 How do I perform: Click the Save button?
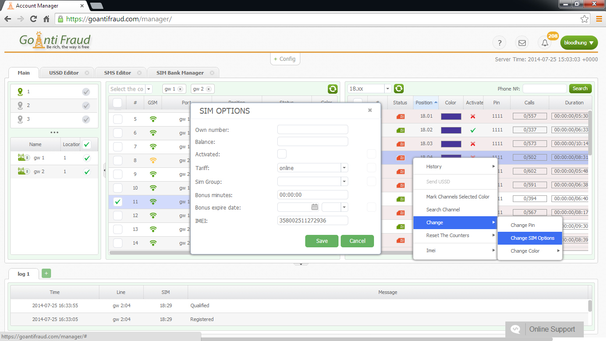[322, 241]
